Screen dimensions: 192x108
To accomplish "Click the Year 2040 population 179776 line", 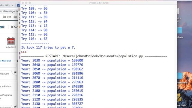I will click(52, 65).
